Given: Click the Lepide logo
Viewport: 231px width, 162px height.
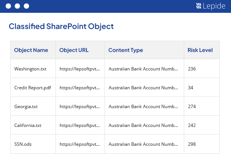Looking at the screenshot, I should pos(211,6).
